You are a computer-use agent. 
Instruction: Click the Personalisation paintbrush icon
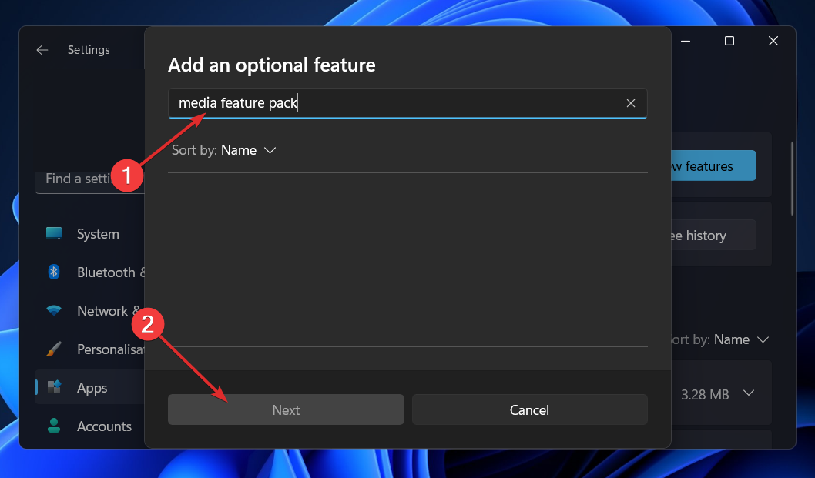(53, 349)
